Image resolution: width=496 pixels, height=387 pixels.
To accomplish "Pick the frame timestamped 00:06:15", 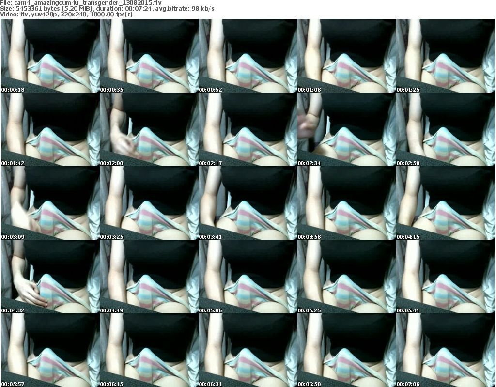I will click(149, 350).
